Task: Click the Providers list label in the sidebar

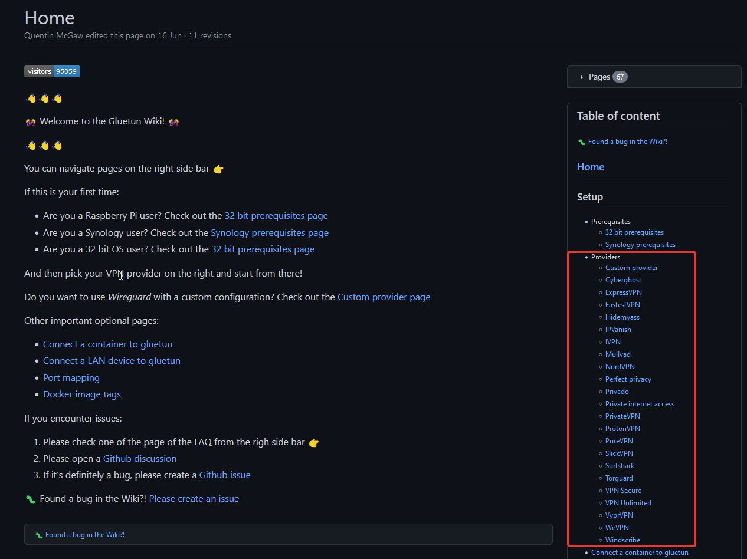Action: click(605, 257)
